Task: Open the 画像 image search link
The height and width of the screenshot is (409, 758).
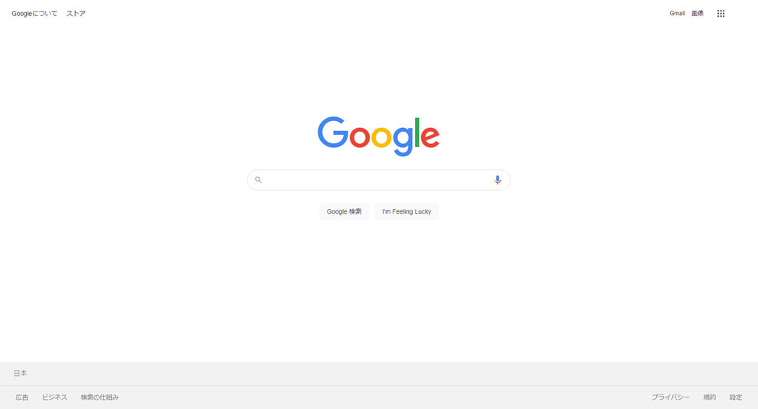Action: (x=698, y=13)
